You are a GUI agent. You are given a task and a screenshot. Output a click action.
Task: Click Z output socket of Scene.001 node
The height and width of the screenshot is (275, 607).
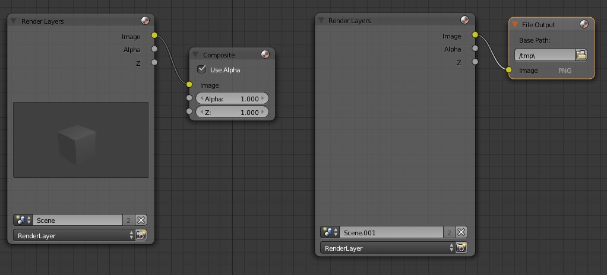click(x=475, y=62)
